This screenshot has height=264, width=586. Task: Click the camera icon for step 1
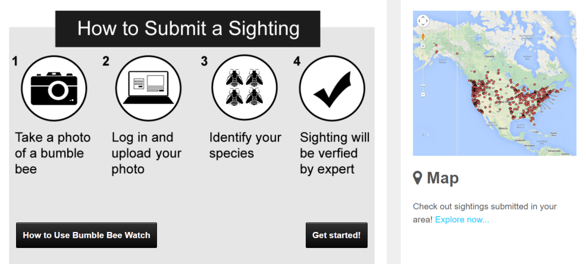(x=53, y=88)
